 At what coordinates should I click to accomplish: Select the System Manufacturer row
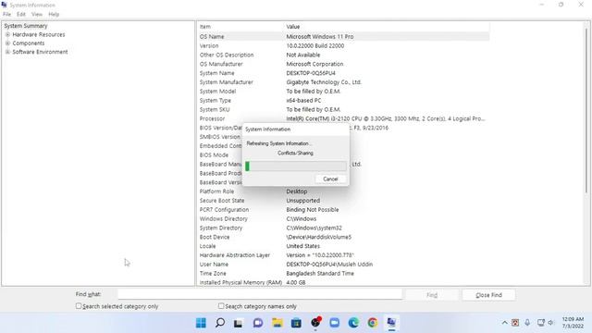point(343,82)
